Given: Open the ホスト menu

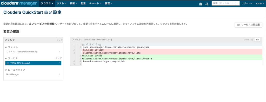Looking at the screenshot, I should (61, 3).
